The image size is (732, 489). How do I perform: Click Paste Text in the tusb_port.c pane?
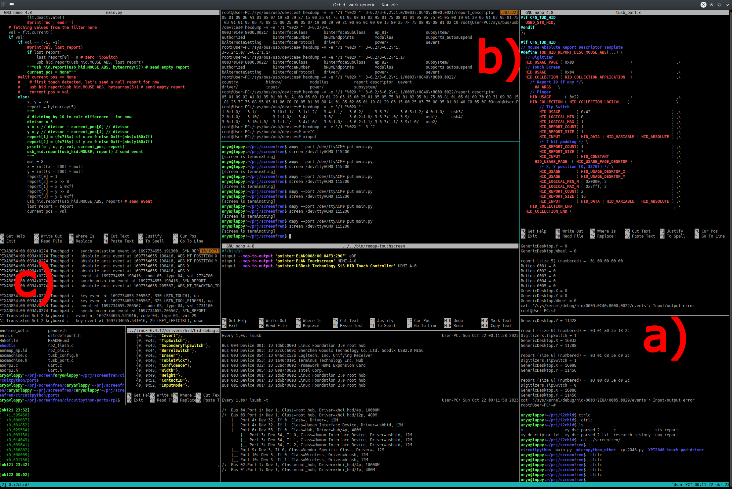[643, 236]
